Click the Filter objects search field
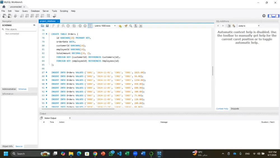Image resolution: width=280 pixels, height=158 pixels. 20,29
